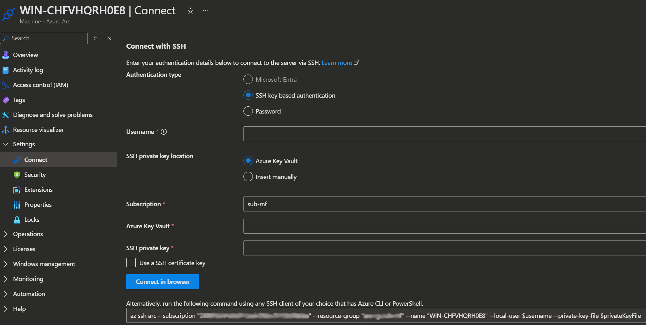Choose Insert manually for private key

click(248, 177)
